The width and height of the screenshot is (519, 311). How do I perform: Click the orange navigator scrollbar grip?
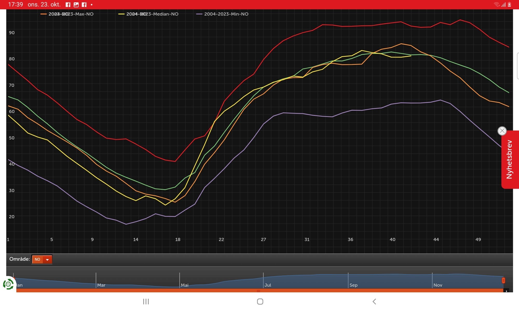coord(258,291)
